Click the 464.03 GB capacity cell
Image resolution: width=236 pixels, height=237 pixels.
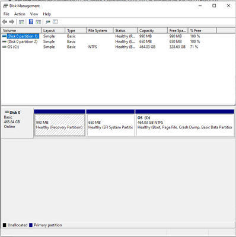click(x=147, y=47)
